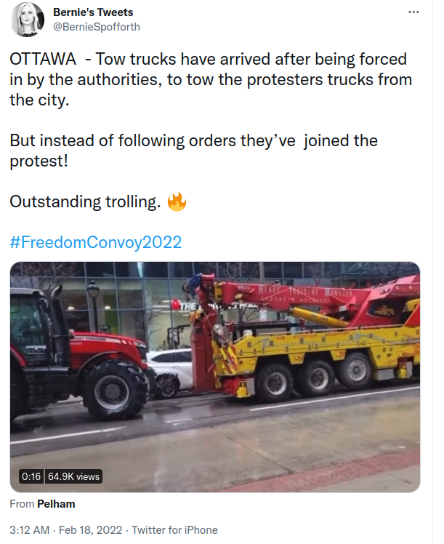The width and height of the screenshot is (444, 544).
Task: Click the Feb 18, 2022 date
Action: tap(90, 530)
